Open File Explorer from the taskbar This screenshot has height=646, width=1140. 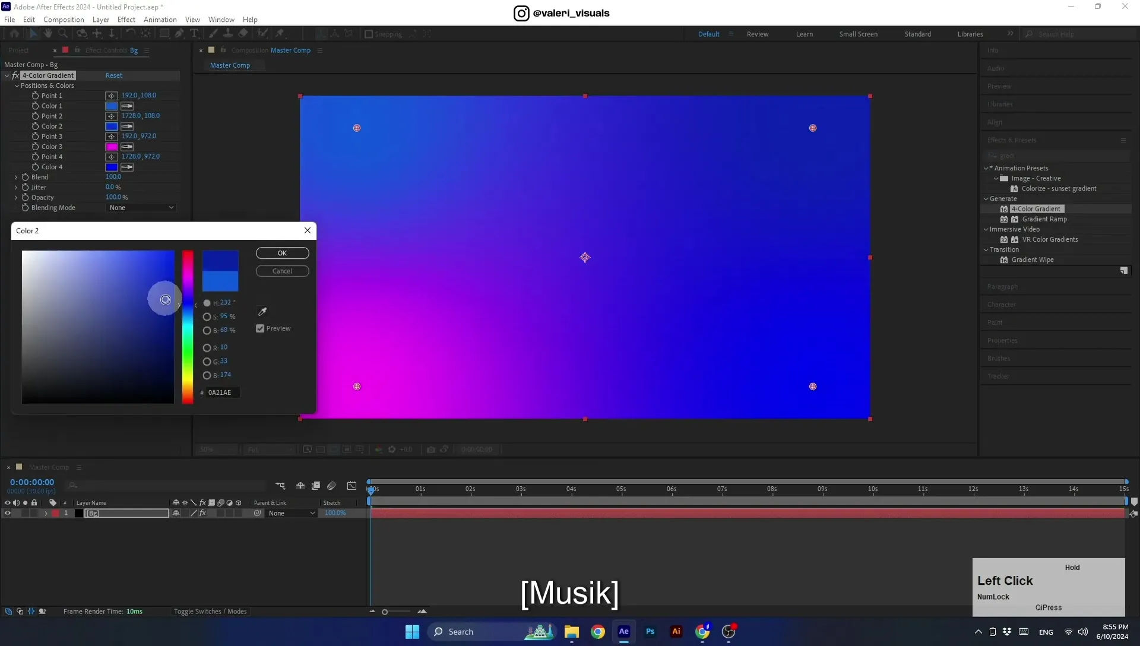(x=572, y=632)
